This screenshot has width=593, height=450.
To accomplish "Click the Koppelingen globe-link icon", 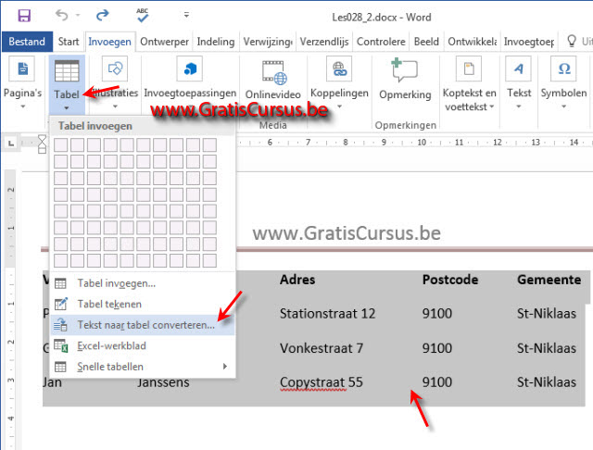I will [x=339, y=69].
